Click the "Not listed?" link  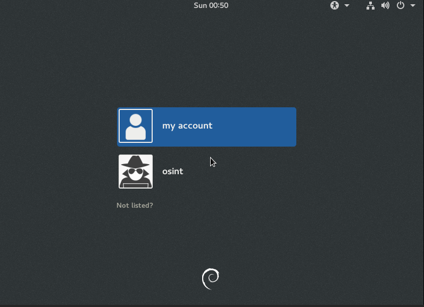tap(135, 206)
